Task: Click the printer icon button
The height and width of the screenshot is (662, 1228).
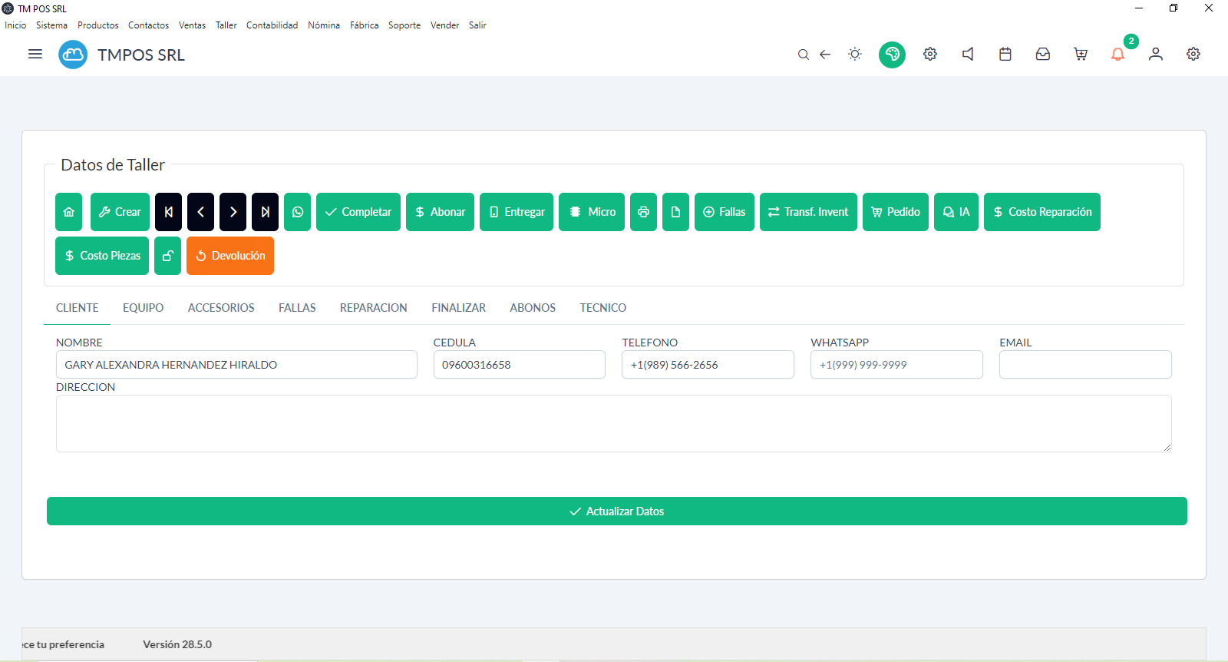Action: [643, 212]
